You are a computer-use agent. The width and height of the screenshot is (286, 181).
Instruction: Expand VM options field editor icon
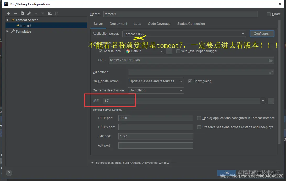[x=271, y=72]
